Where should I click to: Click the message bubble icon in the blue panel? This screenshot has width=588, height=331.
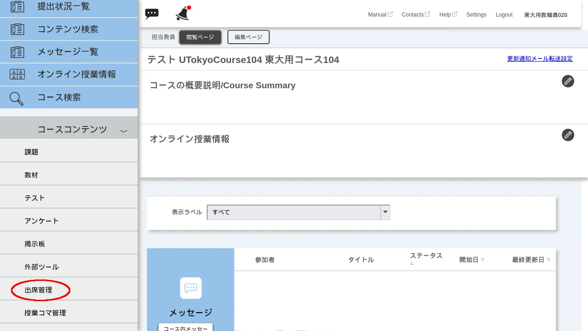pyautogui.click(x=190, y=288)
